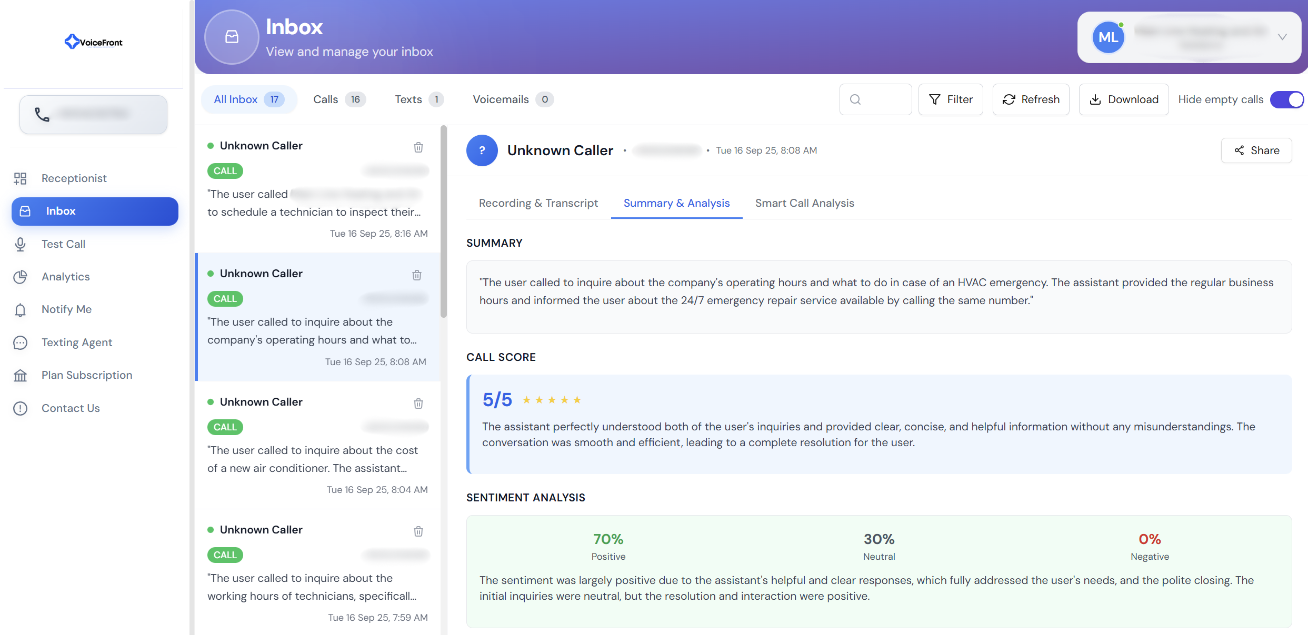Click the Download button
Viewport: 1308px width, 635px height.
[1123, 99]
